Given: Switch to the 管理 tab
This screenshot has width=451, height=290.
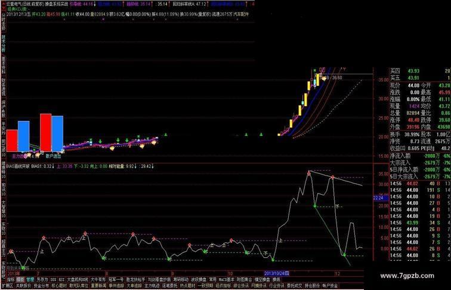Looking at the screenshot, I should click(x=30, y=279).
